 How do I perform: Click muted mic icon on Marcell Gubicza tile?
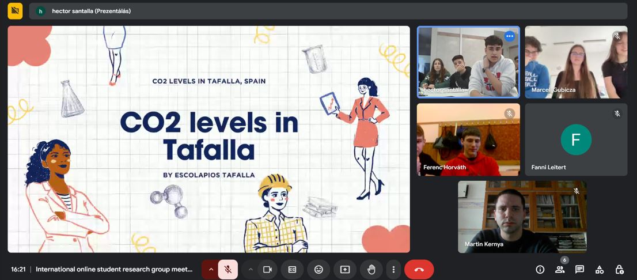tap(617, 36)
